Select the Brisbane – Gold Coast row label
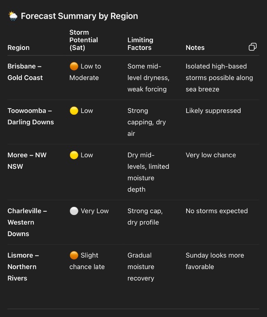 [x=25, y=72]
